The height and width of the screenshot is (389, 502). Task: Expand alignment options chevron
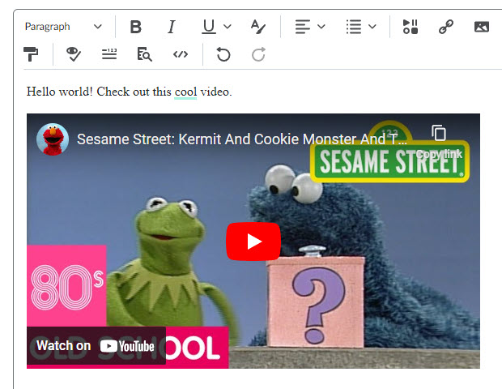tap(321, 27)
